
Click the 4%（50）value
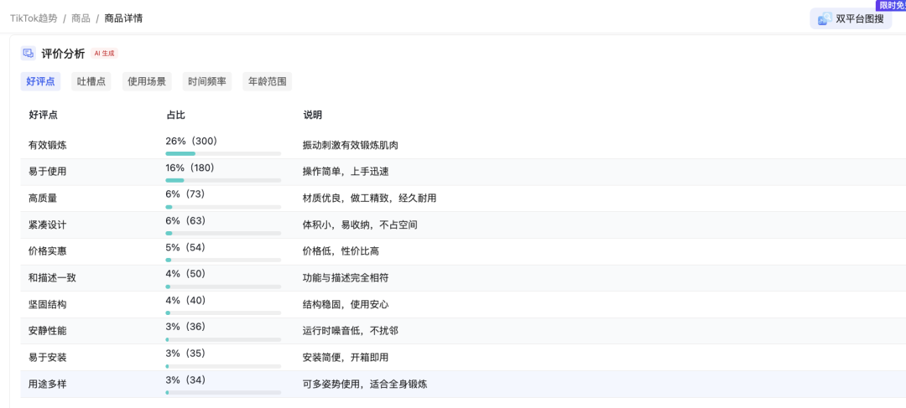[185, 274]
